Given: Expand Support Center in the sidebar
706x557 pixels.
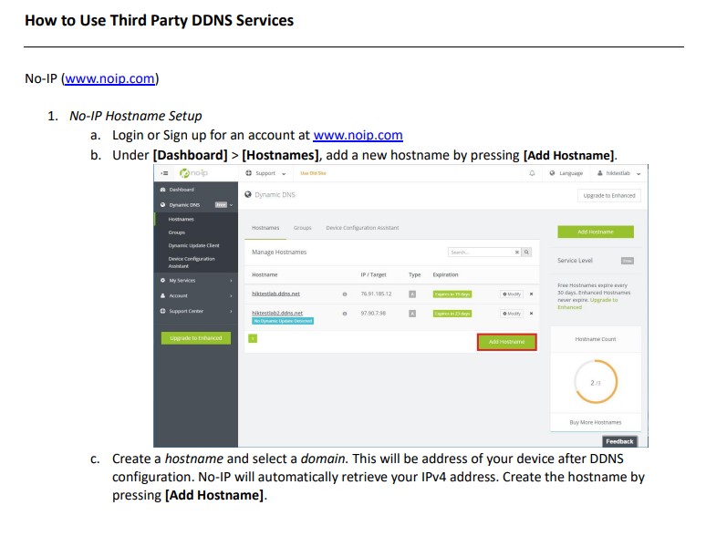Looking at the screenshot, I should coord(196,311).
